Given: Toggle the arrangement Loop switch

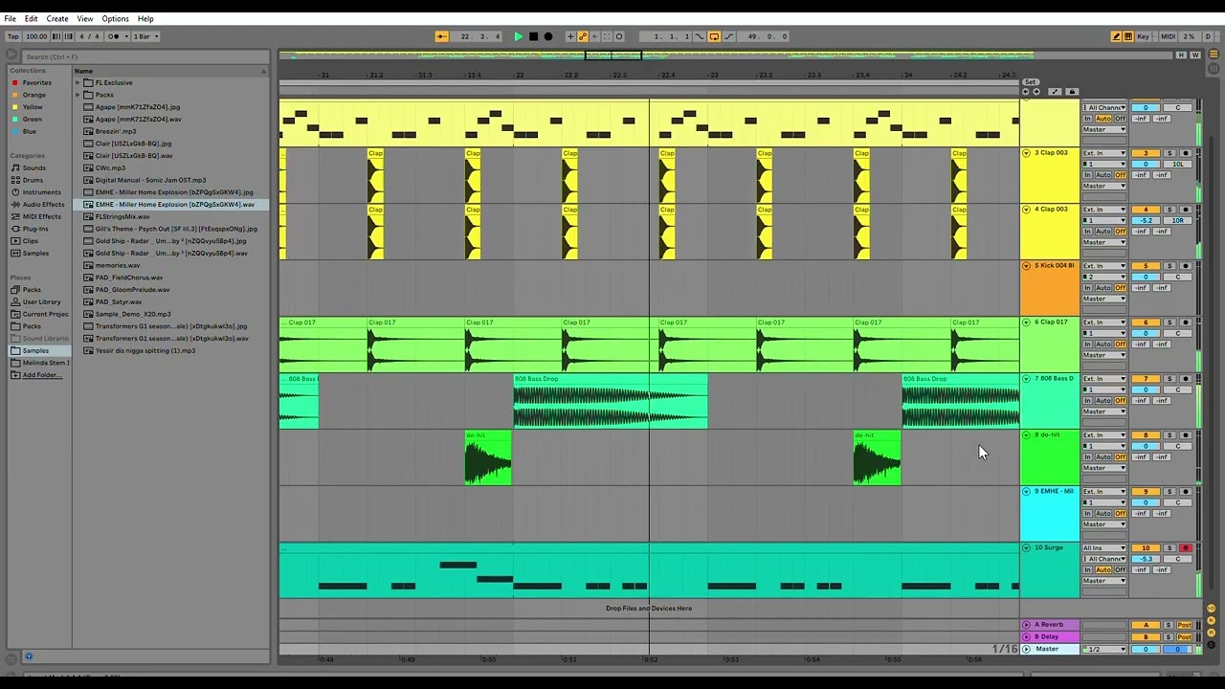Looking at the screenshot, I should 714,36.
